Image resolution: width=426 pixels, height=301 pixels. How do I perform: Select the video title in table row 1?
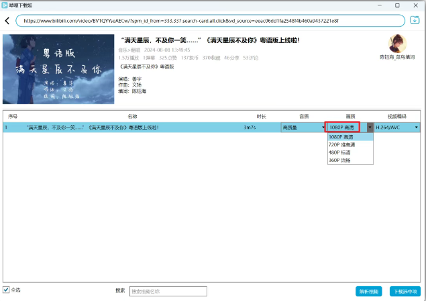pos(93,128)
